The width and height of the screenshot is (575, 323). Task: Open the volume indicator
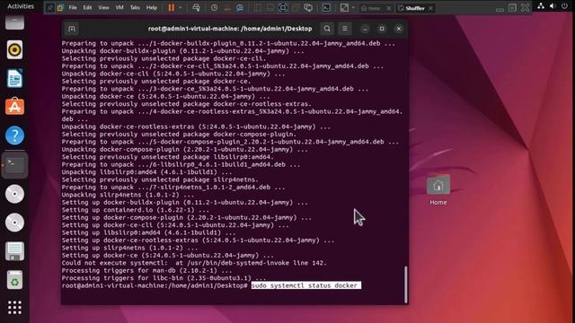click(x=553, y=6)
